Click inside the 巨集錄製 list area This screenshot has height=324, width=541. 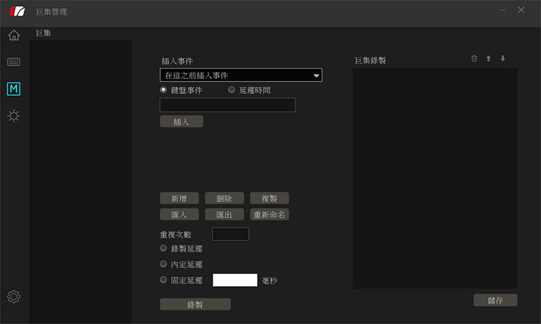pos(435,178)
